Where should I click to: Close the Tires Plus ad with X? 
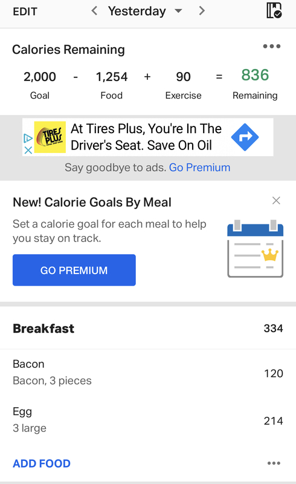(28, 150)
